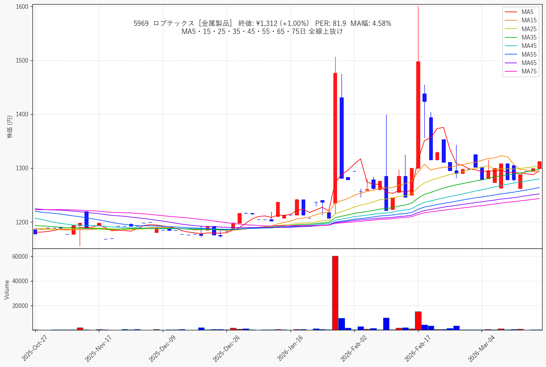
Task: Click the green MA35 legend line swatch
Action: 511,38
